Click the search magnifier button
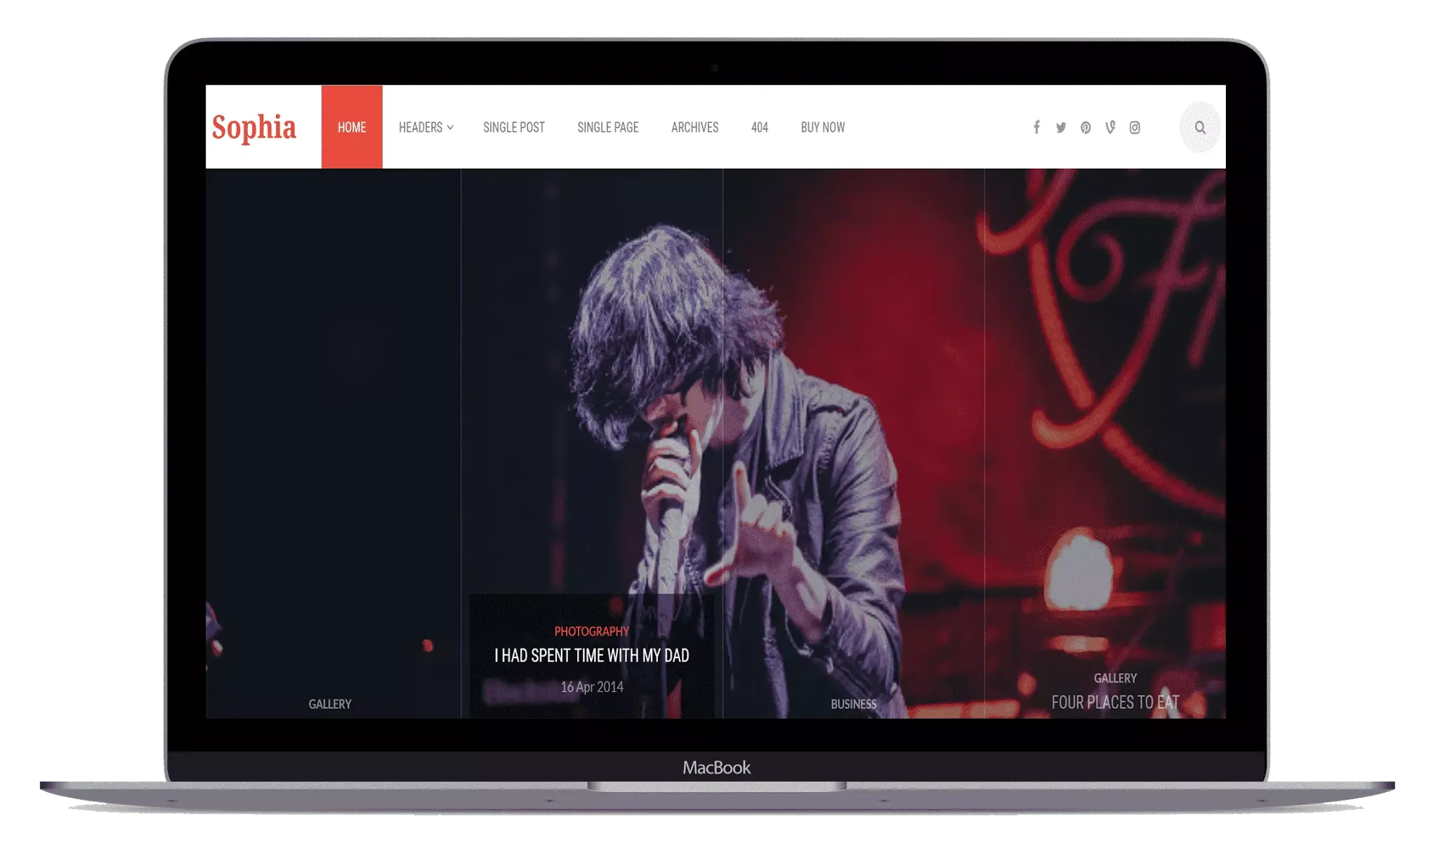 tap(1200, 127)
